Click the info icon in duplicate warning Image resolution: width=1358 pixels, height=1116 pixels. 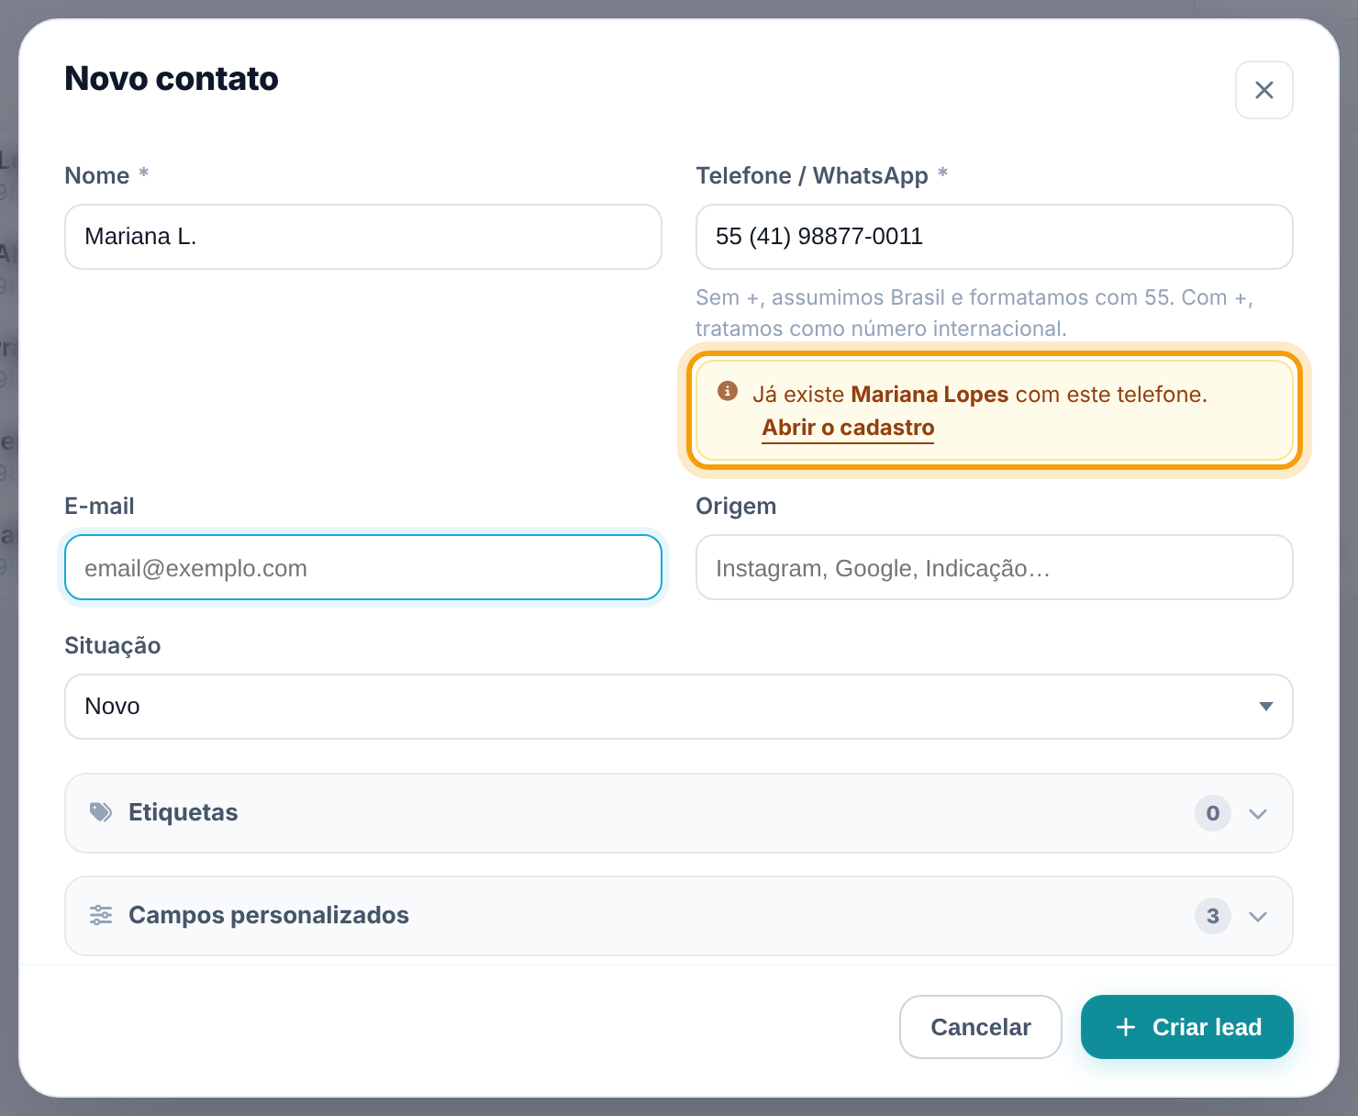728,391
